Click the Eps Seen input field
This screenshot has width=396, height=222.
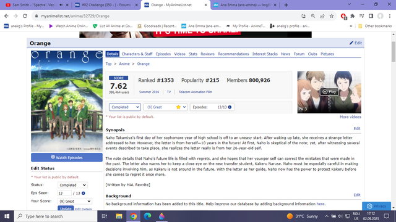click(x=64, y=193)
